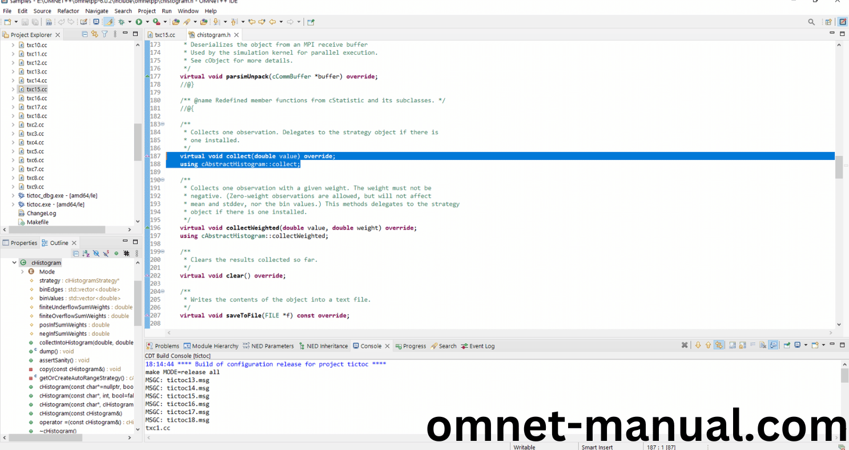Open the Run button dropdown arrow
The image size is (849, 450).
click(x=146, y=22)
